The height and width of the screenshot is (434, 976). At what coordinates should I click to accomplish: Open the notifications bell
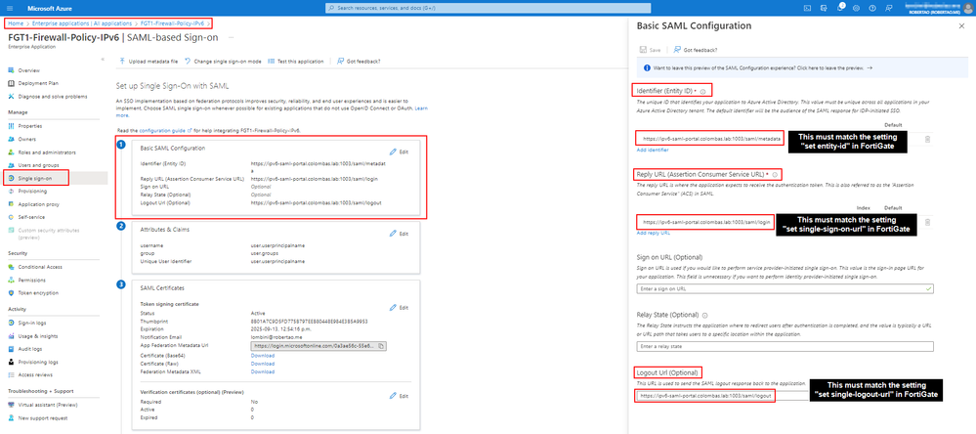coord(839,8)
